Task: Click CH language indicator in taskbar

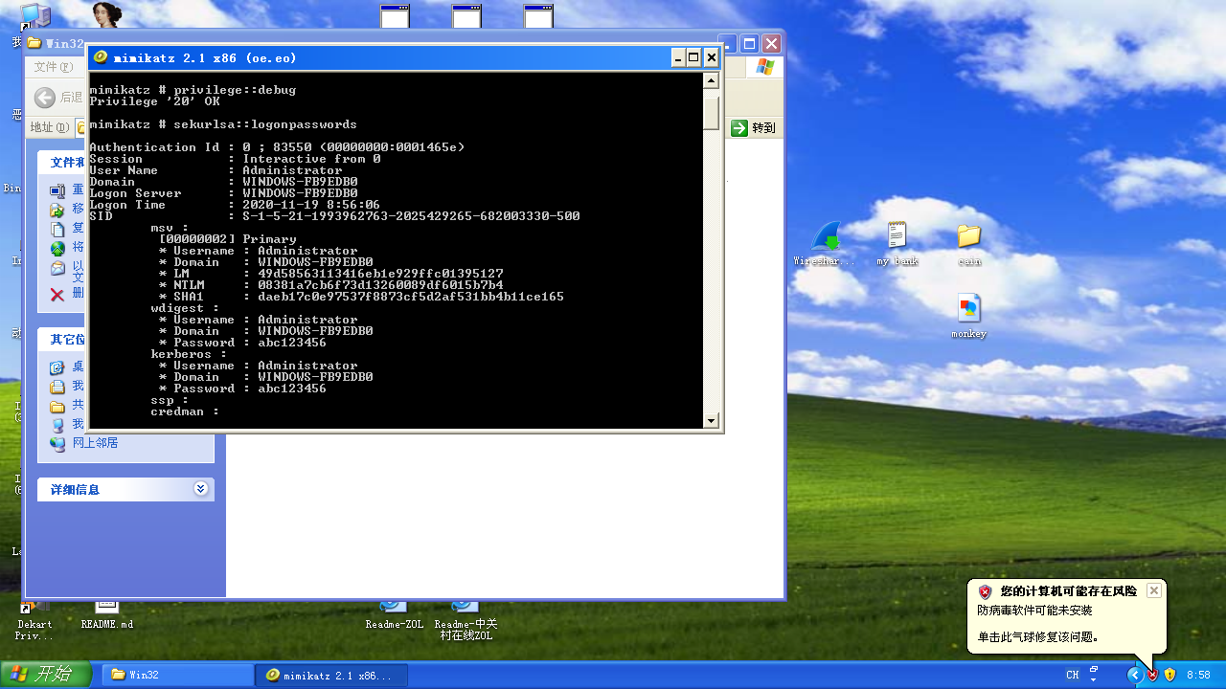Action: point(1073,675)
